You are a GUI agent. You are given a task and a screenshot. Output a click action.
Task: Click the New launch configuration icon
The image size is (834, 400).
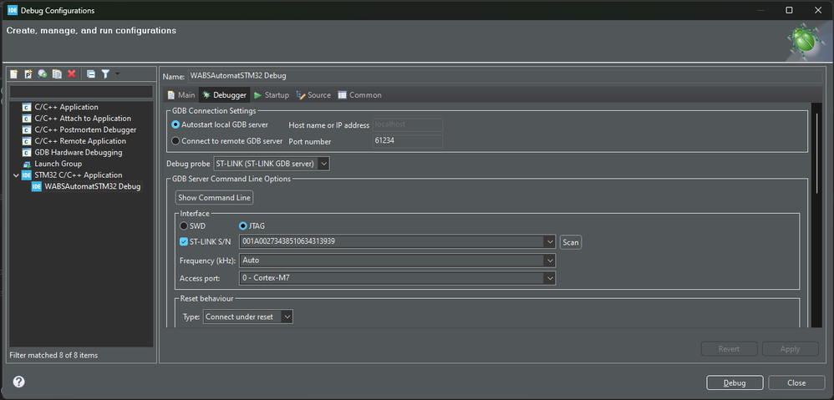tap(14, 74)
